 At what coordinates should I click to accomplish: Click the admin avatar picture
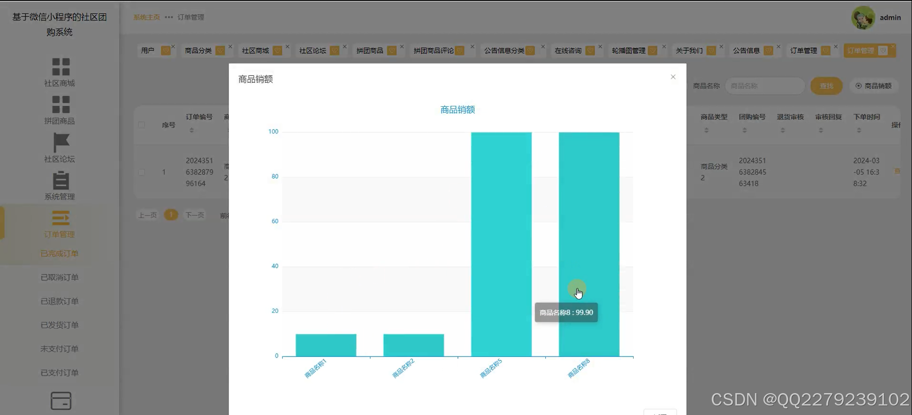coord(863,18)
